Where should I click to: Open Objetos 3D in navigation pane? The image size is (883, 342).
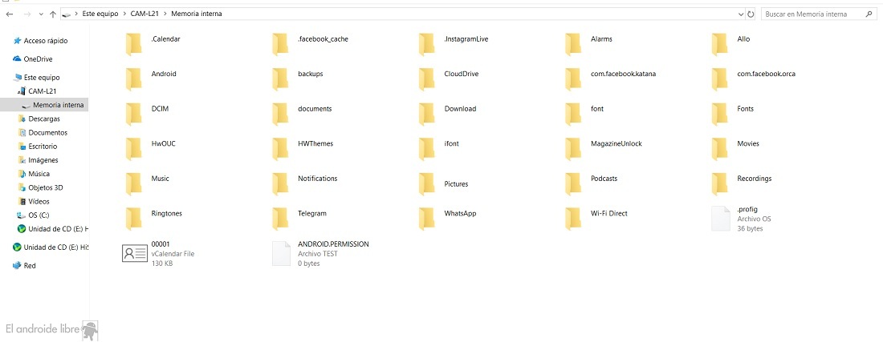pos(41,187)
